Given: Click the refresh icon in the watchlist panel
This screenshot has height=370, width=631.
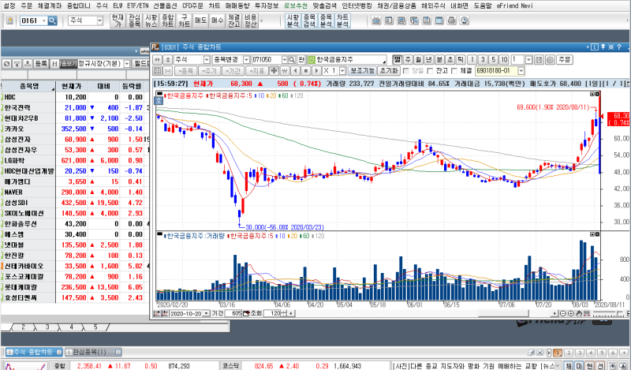Looking at the screenshot, I should click(x=6, y=64).
